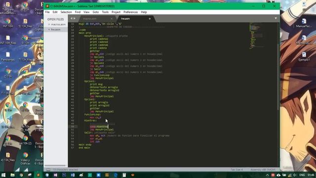The image size is (316, 178).
Task: Select the 'Pendientes' desktop file
Action: click(x=8, y=56)
